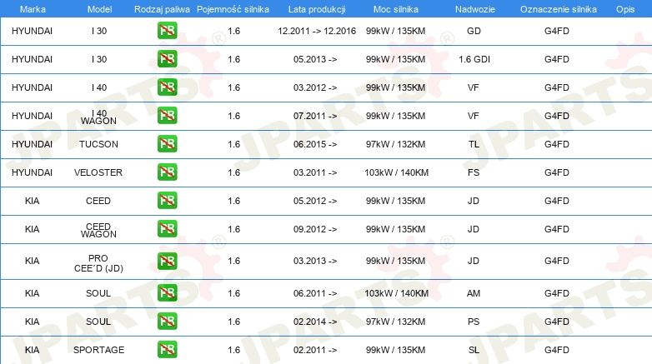
Task: Click the 103kW / 140KM power in SOUL AM row
Action: click(396, 293)
